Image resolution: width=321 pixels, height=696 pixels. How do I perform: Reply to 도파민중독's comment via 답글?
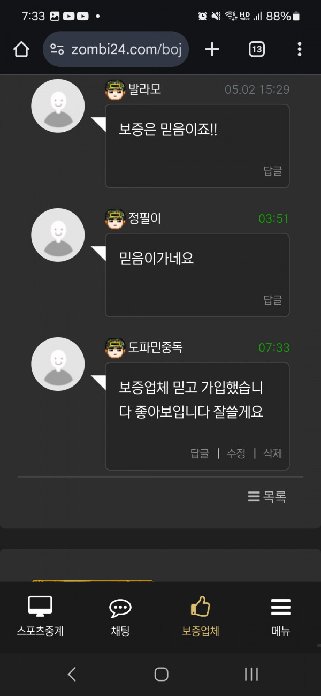point(200,453)
